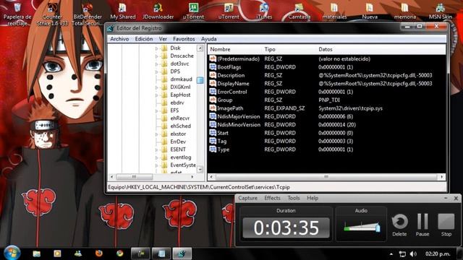The image size is (463, 260).
Task: Expand the eventlog registry key
Action: point(157,157)
